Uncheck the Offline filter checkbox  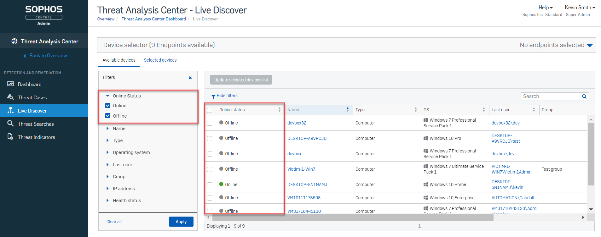click(x=108, y=116)
